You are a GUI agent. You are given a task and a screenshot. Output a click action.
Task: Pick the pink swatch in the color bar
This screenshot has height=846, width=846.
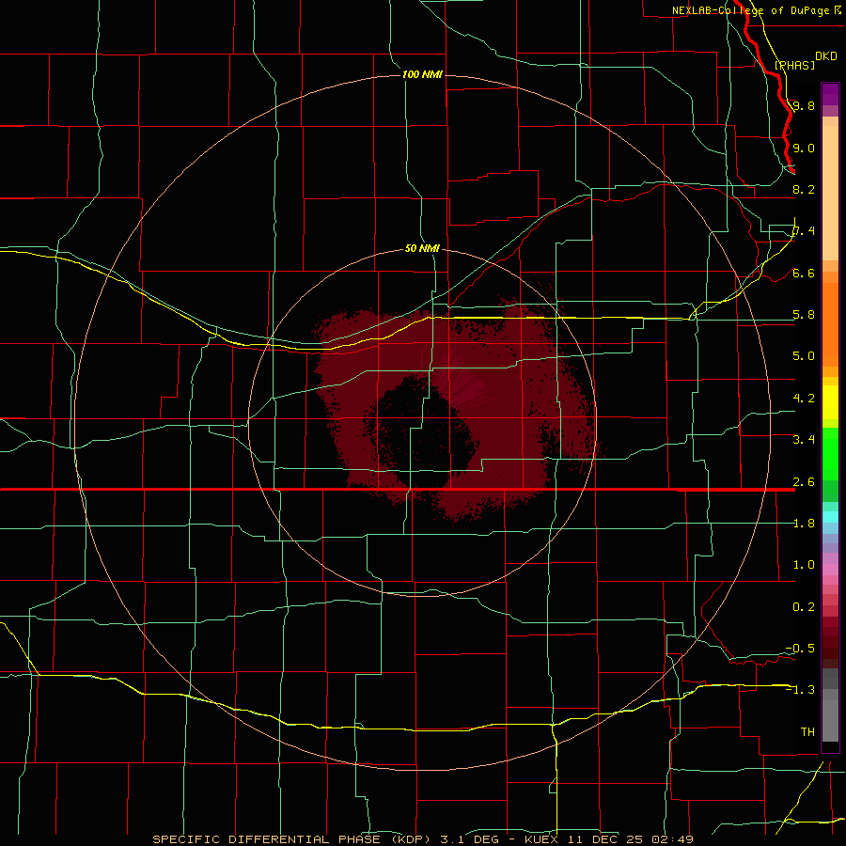pyautogui.click(x=830, y=570)
